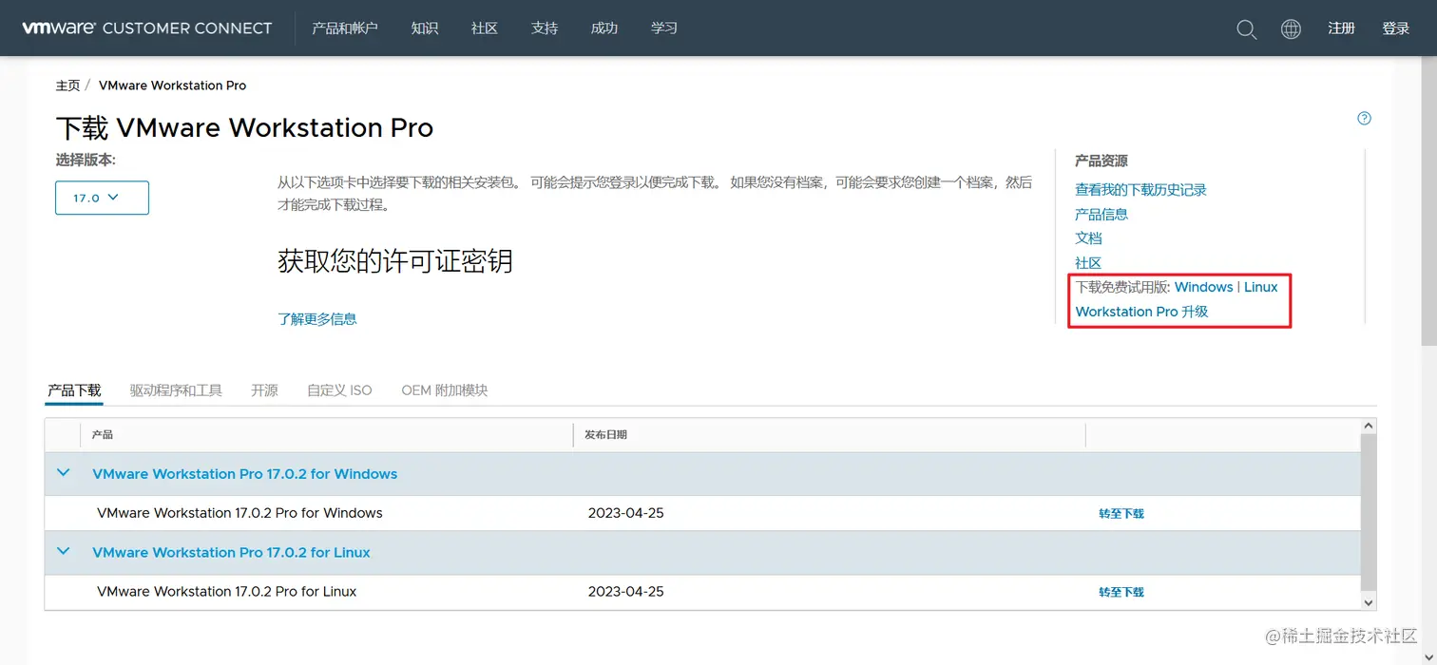The height and width of the screenshot is (665, 1437).
Task: Download free trial for Windows
Action: tap(1203, 287)
